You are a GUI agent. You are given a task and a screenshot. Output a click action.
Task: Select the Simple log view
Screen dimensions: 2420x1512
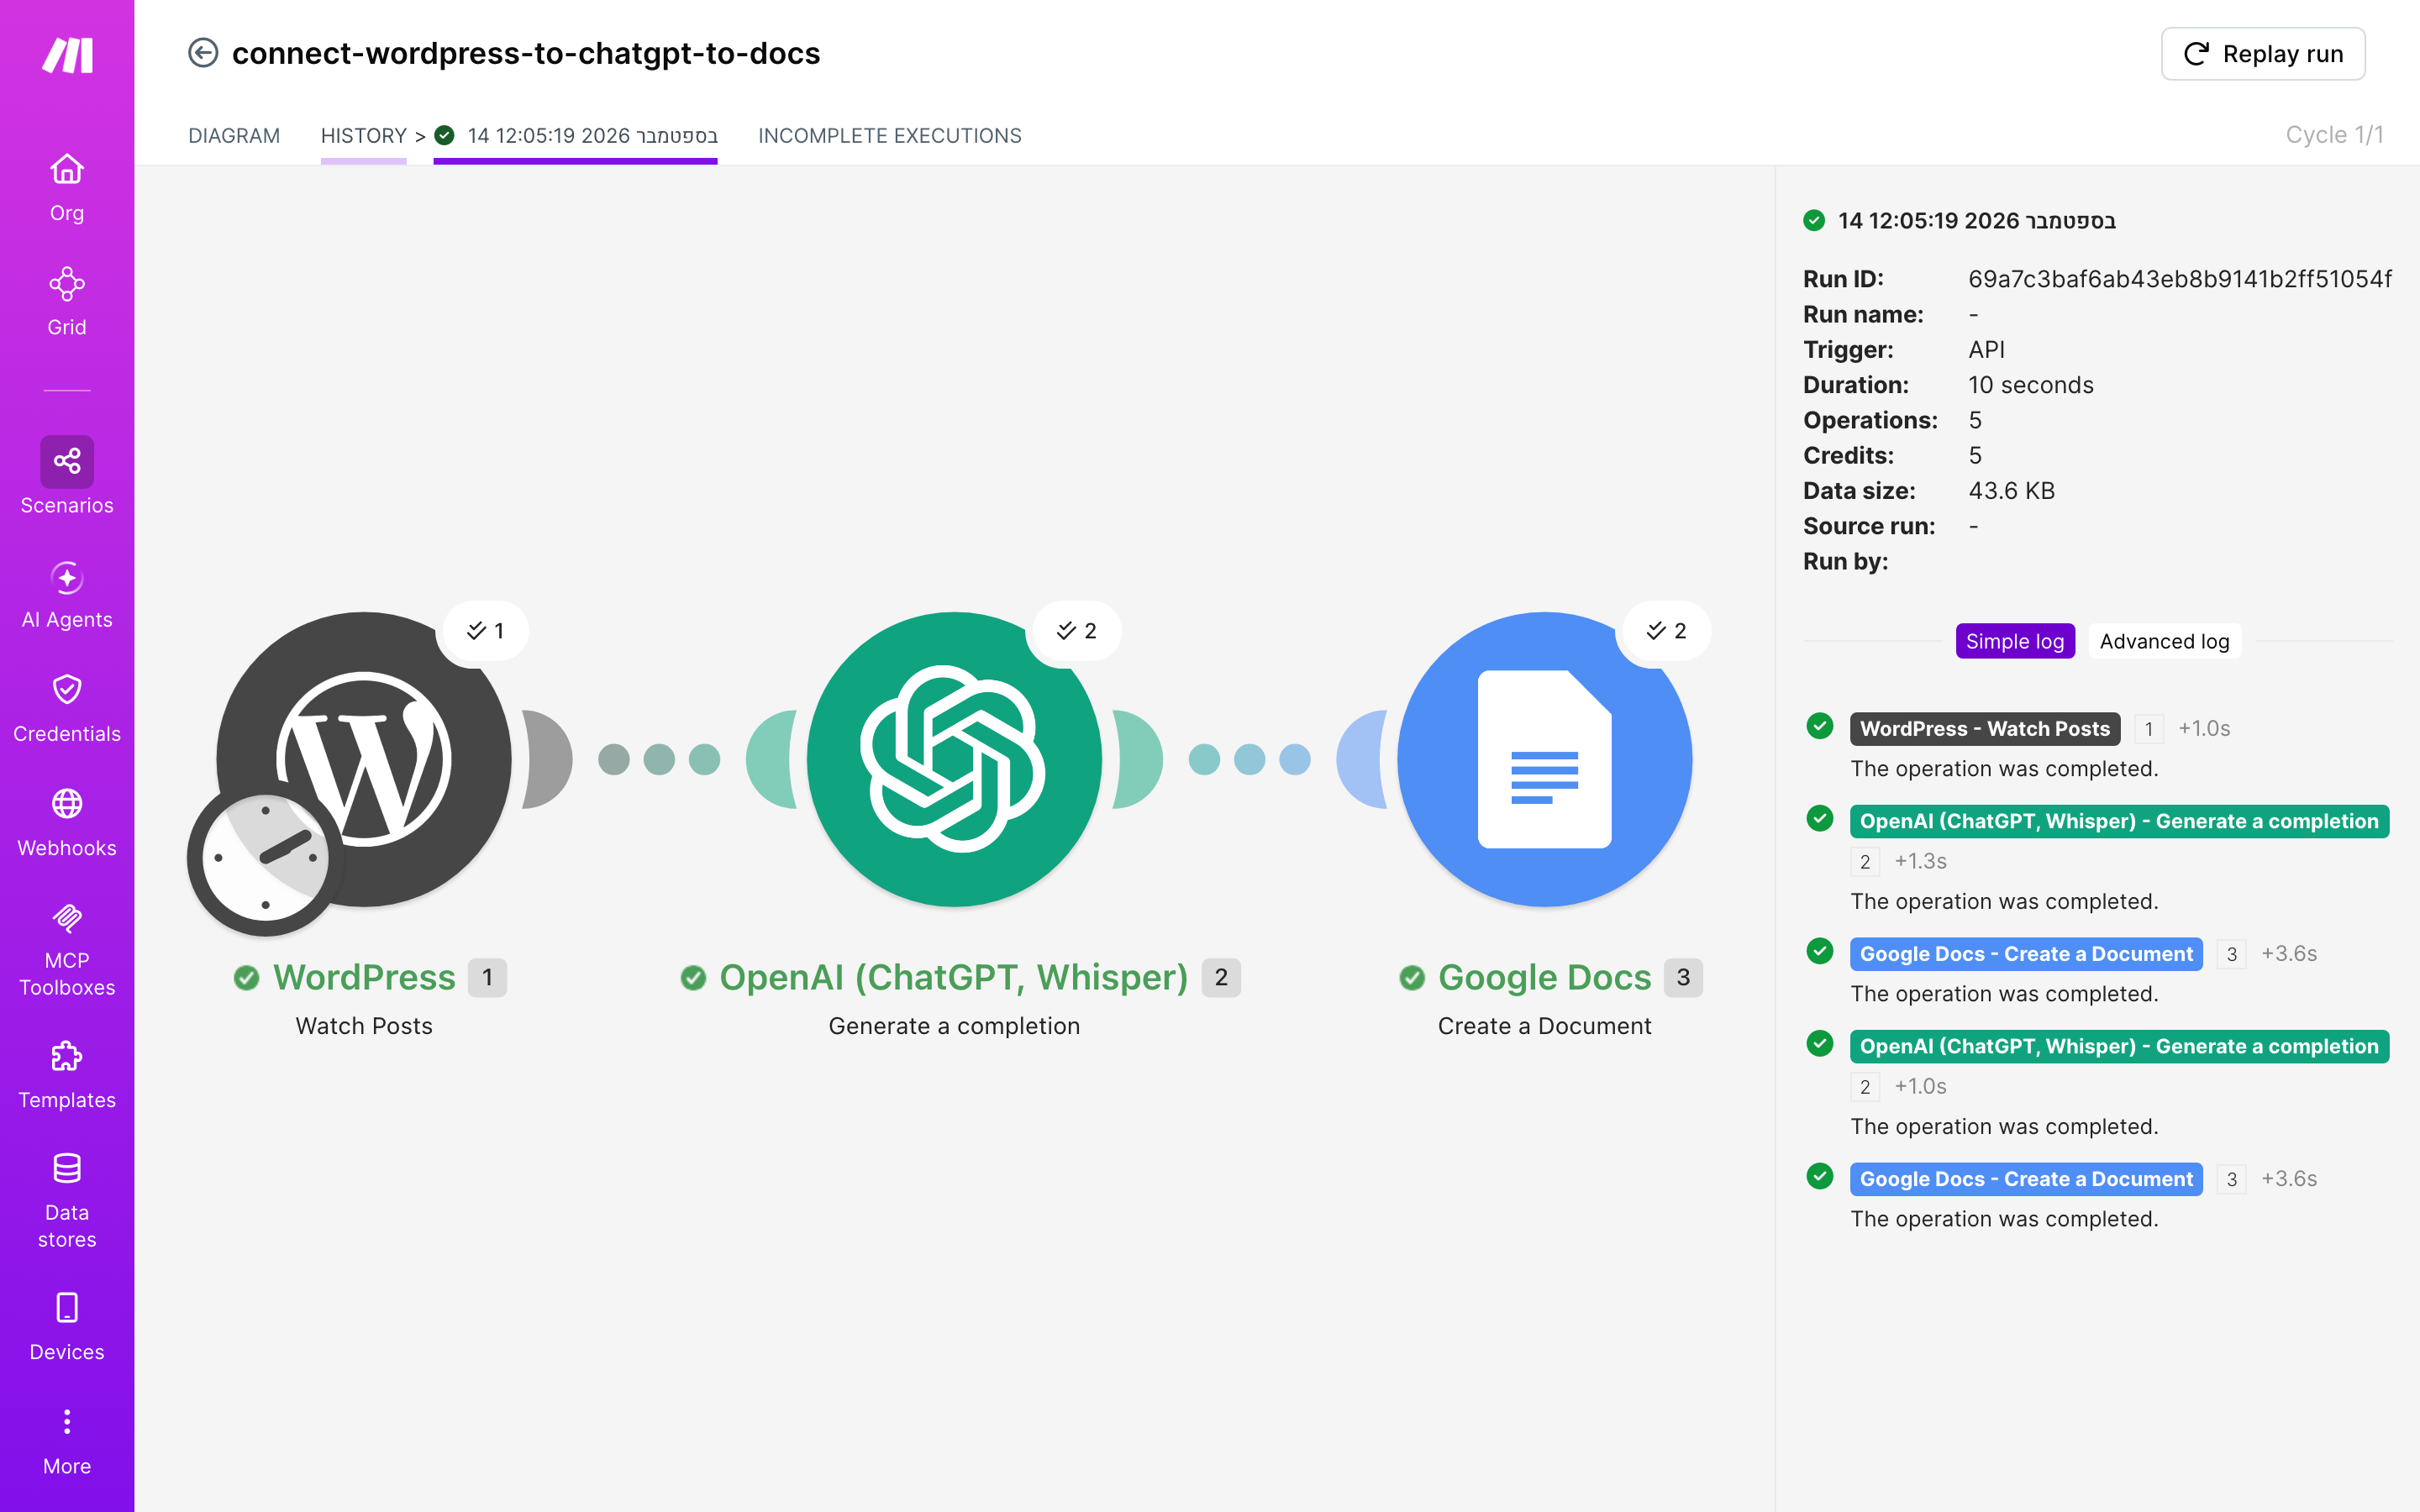(2015, 641)
